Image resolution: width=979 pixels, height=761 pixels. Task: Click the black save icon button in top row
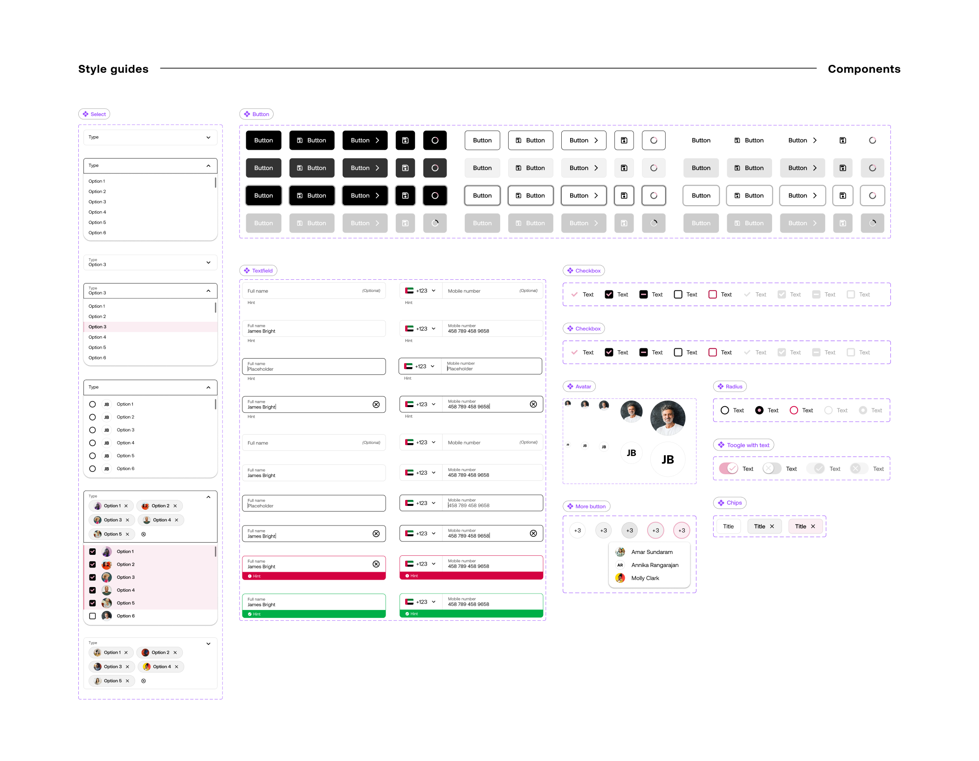[405, 140]
